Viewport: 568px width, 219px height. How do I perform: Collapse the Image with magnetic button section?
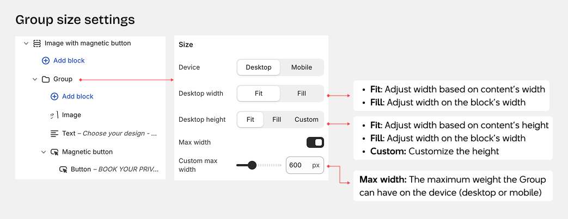(26, 43)
